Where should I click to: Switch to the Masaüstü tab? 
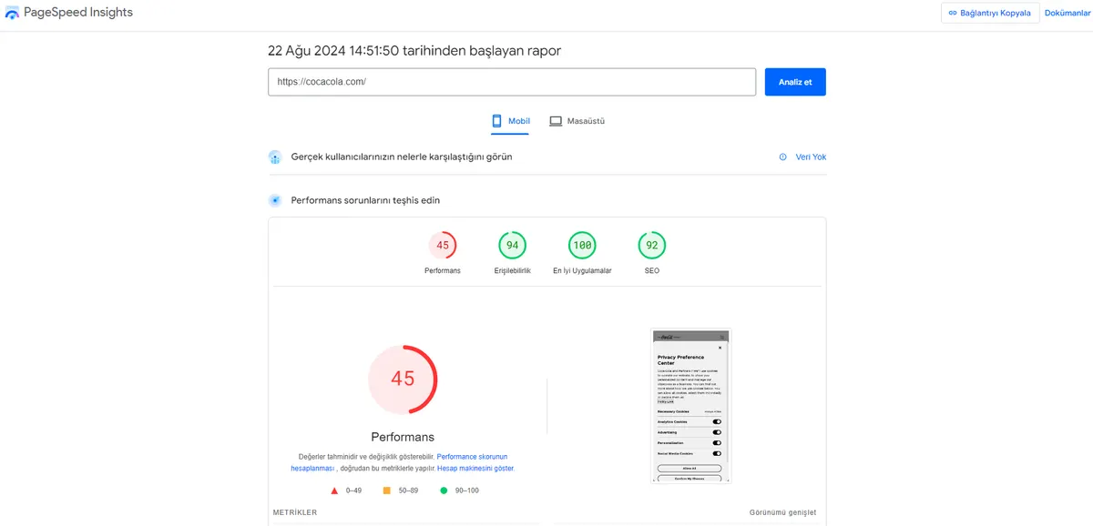[577, 121]
